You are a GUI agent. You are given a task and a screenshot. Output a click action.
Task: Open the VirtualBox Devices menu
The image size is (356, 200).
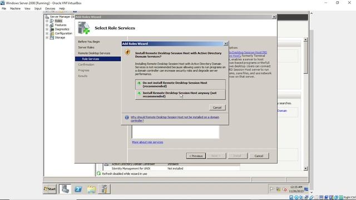pyautogui.click(x=50, y=9)
